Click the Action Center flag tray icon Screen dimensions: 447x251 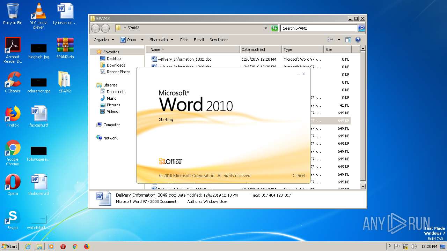point(397,246)
